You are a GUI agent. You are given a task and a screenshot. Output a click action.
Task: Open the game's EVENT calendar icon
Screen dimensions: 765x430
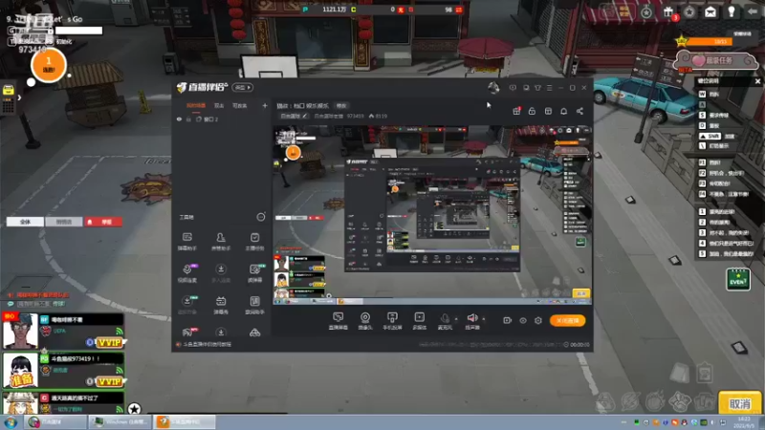737,279
